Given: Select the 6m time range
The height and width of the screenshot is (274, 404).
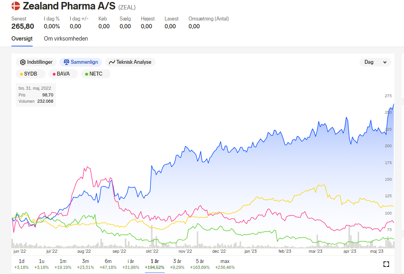Looking at the screenshot, I should [108, 264].
